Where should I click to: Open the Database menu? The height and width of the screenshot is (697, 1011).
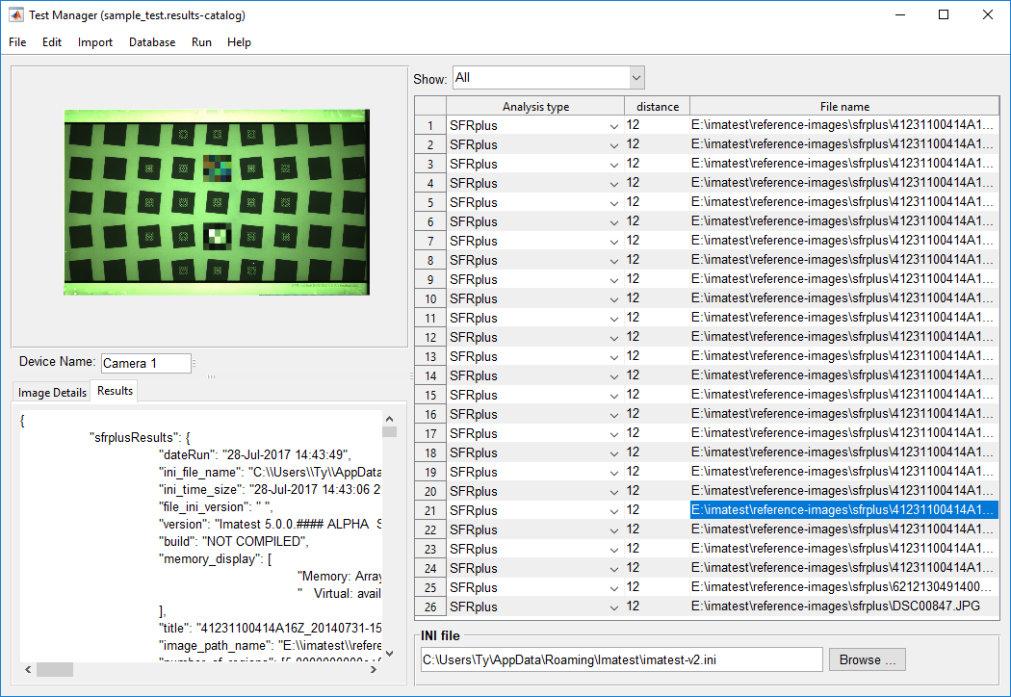pyautogui.click(x=152, y=42)
